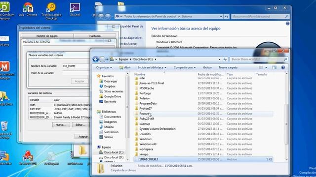
Task: Open recent pages dropdown next to forward button
Action: pyautogui.click(x=107, y=59)
